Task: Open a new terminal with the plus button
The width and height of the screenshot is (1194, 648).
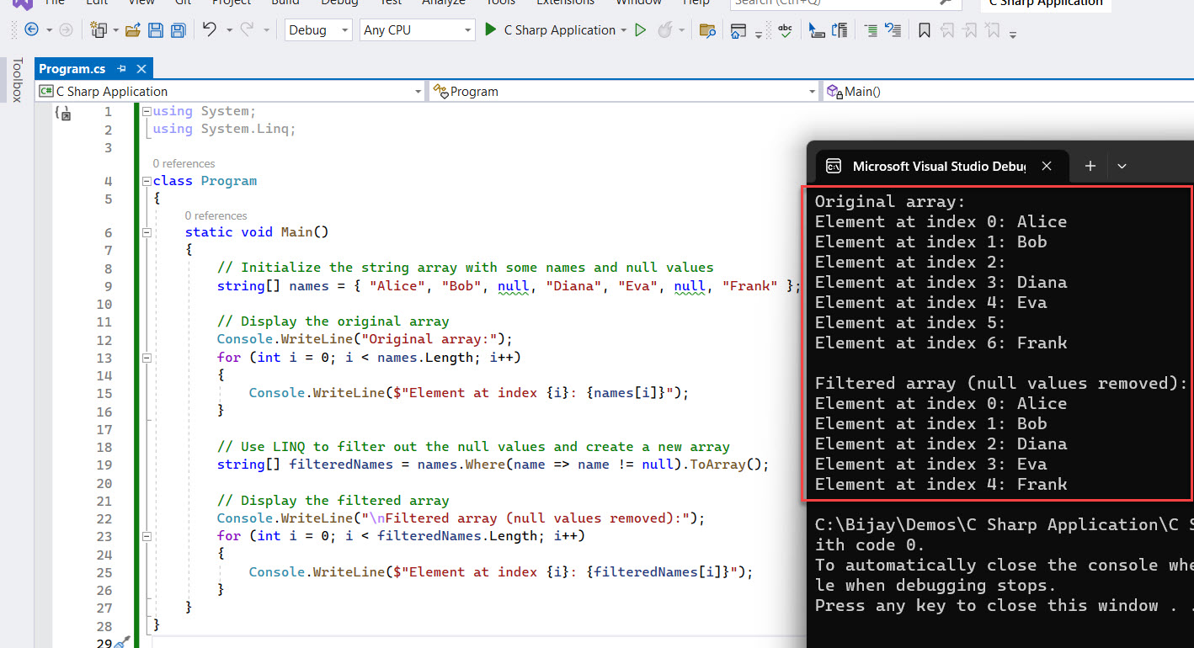Action: 1090,166
